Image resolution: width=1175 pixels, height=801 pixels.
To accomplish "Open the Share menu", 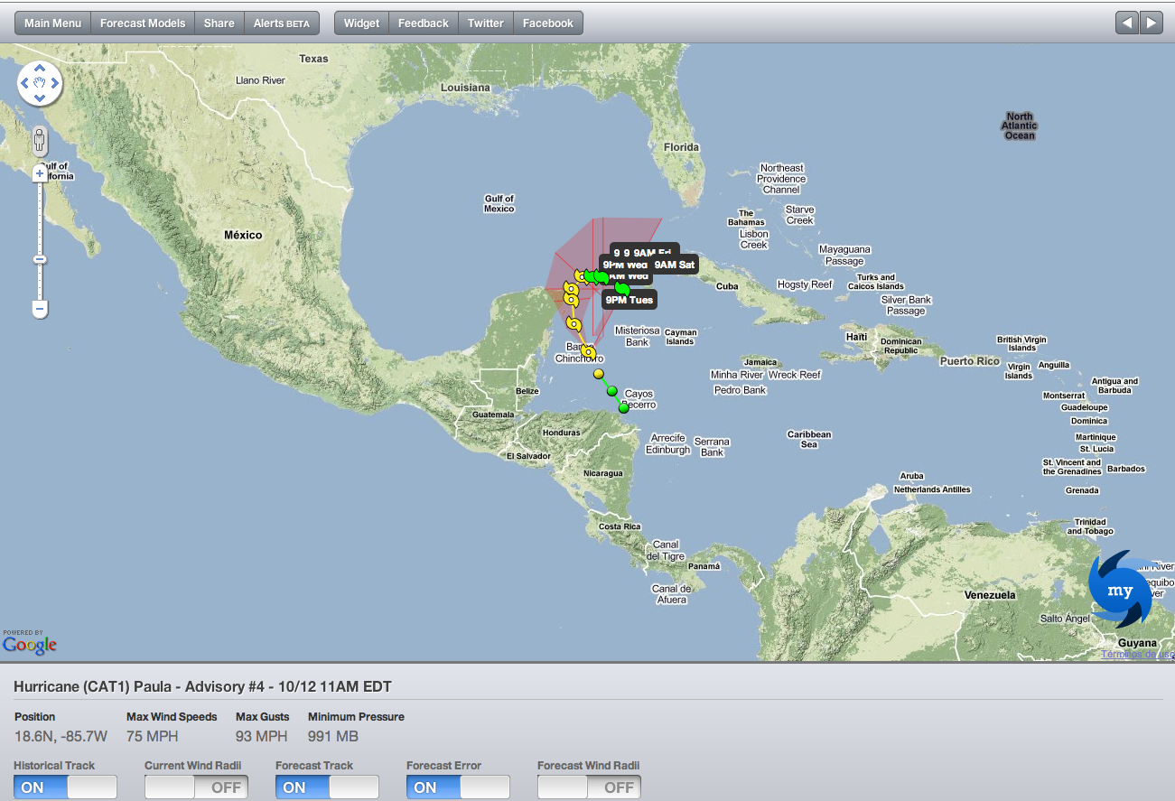I will [219, 23].
